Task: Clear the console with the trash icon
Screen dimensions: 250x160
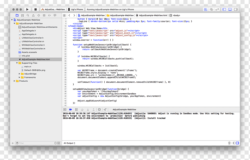Action: click(x=229, y=143)
